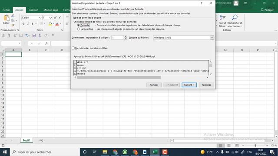Viewport: 278px width, 156px height.
Task: Switch to the Insertion tab
Action: 33,10
